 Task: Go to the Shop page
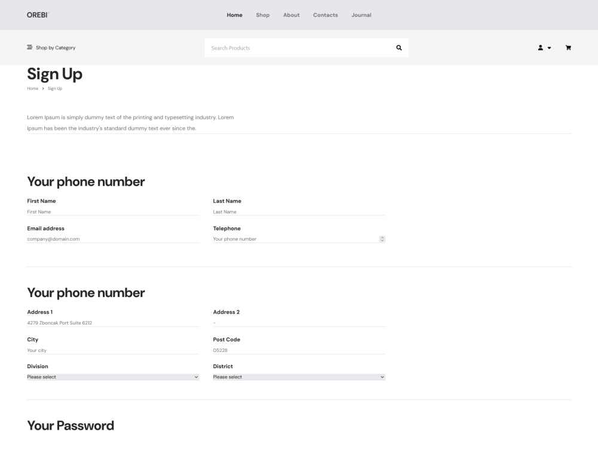click(263, 15)
